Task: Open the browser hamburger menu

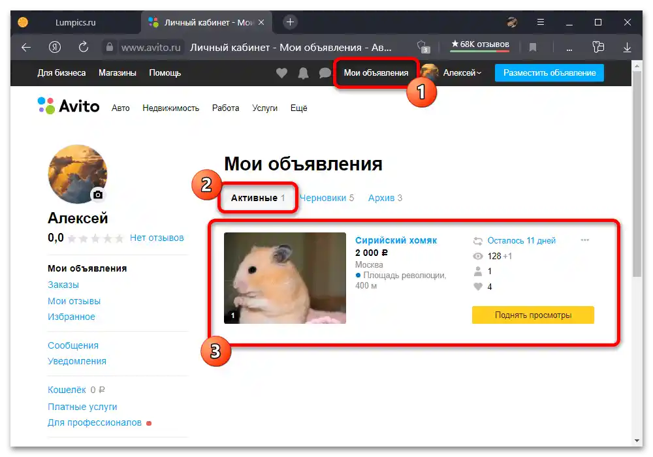Action: [x=541, y=22]
